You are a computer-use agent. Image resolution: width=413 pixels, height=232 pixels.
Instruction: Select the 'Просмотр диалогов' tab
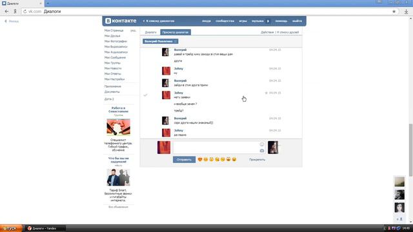(176, 32)
